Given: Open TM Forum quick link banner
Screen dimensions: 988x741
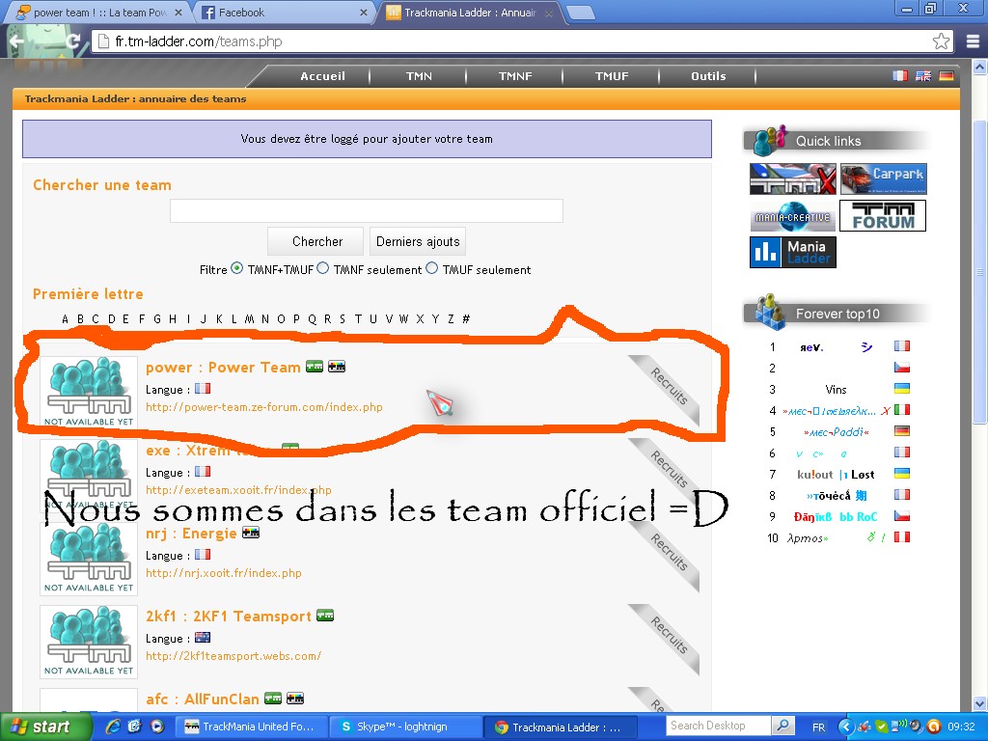Looking at the screenshot, I should pos(883,215).
